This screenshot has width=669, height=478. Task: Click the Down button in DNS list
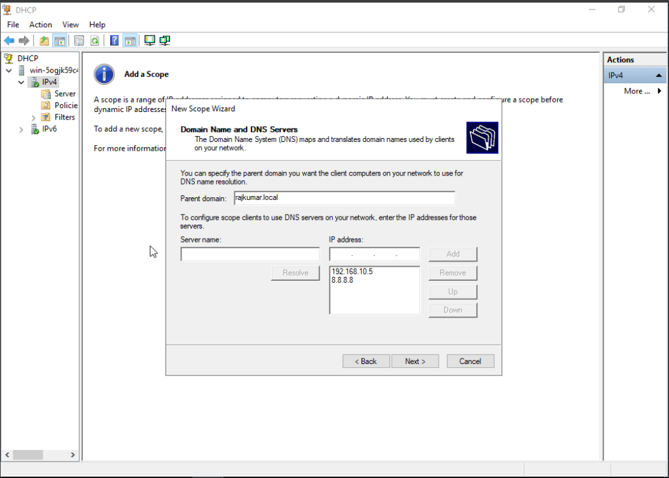453,310
